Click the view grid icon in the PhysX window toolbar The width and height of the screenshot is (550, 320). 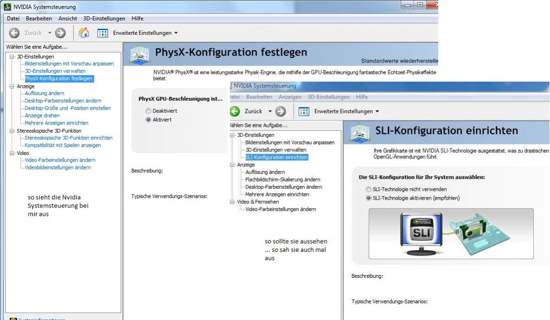(x=103, y=33)
